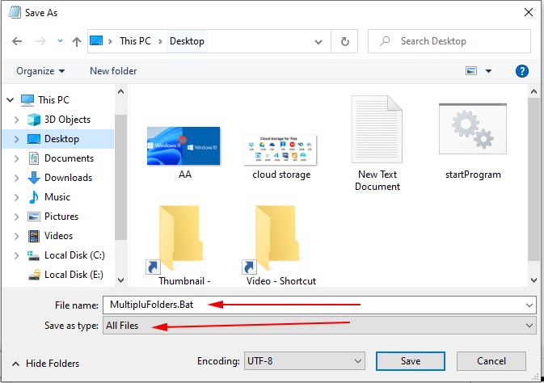The image size is (544, 383).
Task: Click navigation pane scroll down arrow
Action: pos(120,280)
